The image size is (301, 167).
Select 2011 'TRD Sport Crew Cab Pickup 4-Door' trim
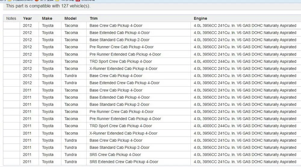(x=121, y=126)
